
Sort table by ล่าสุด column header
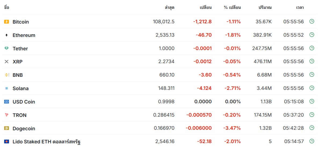[x=169, y=8]
